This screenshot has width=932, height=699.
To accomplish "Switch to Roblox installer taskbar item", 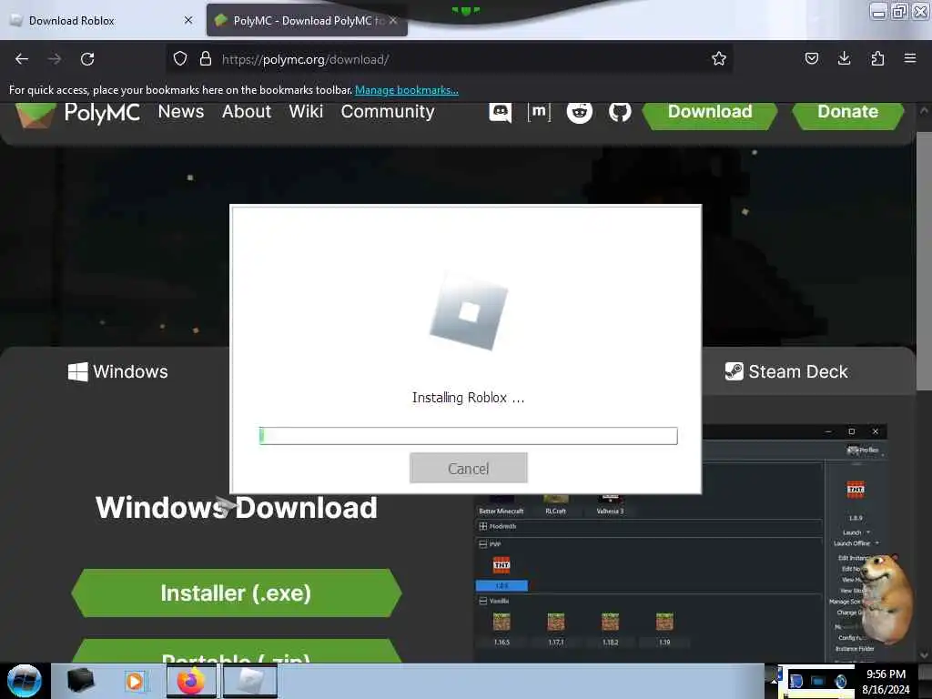I will pos(250,681).
